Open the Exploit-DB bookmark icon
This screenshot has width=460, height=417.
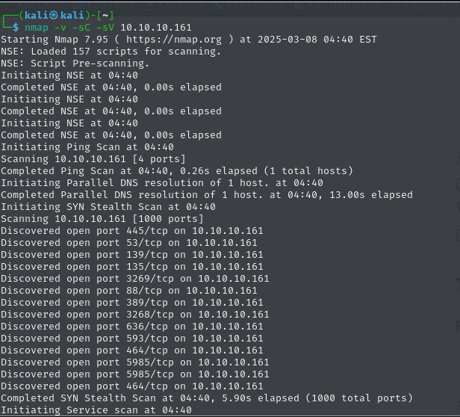click(x=397, y=5)
